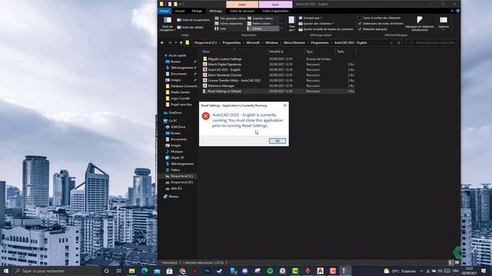Select License Transfer Utility shortcut
This screenshot has width=492, height=276.
point(234,80)
